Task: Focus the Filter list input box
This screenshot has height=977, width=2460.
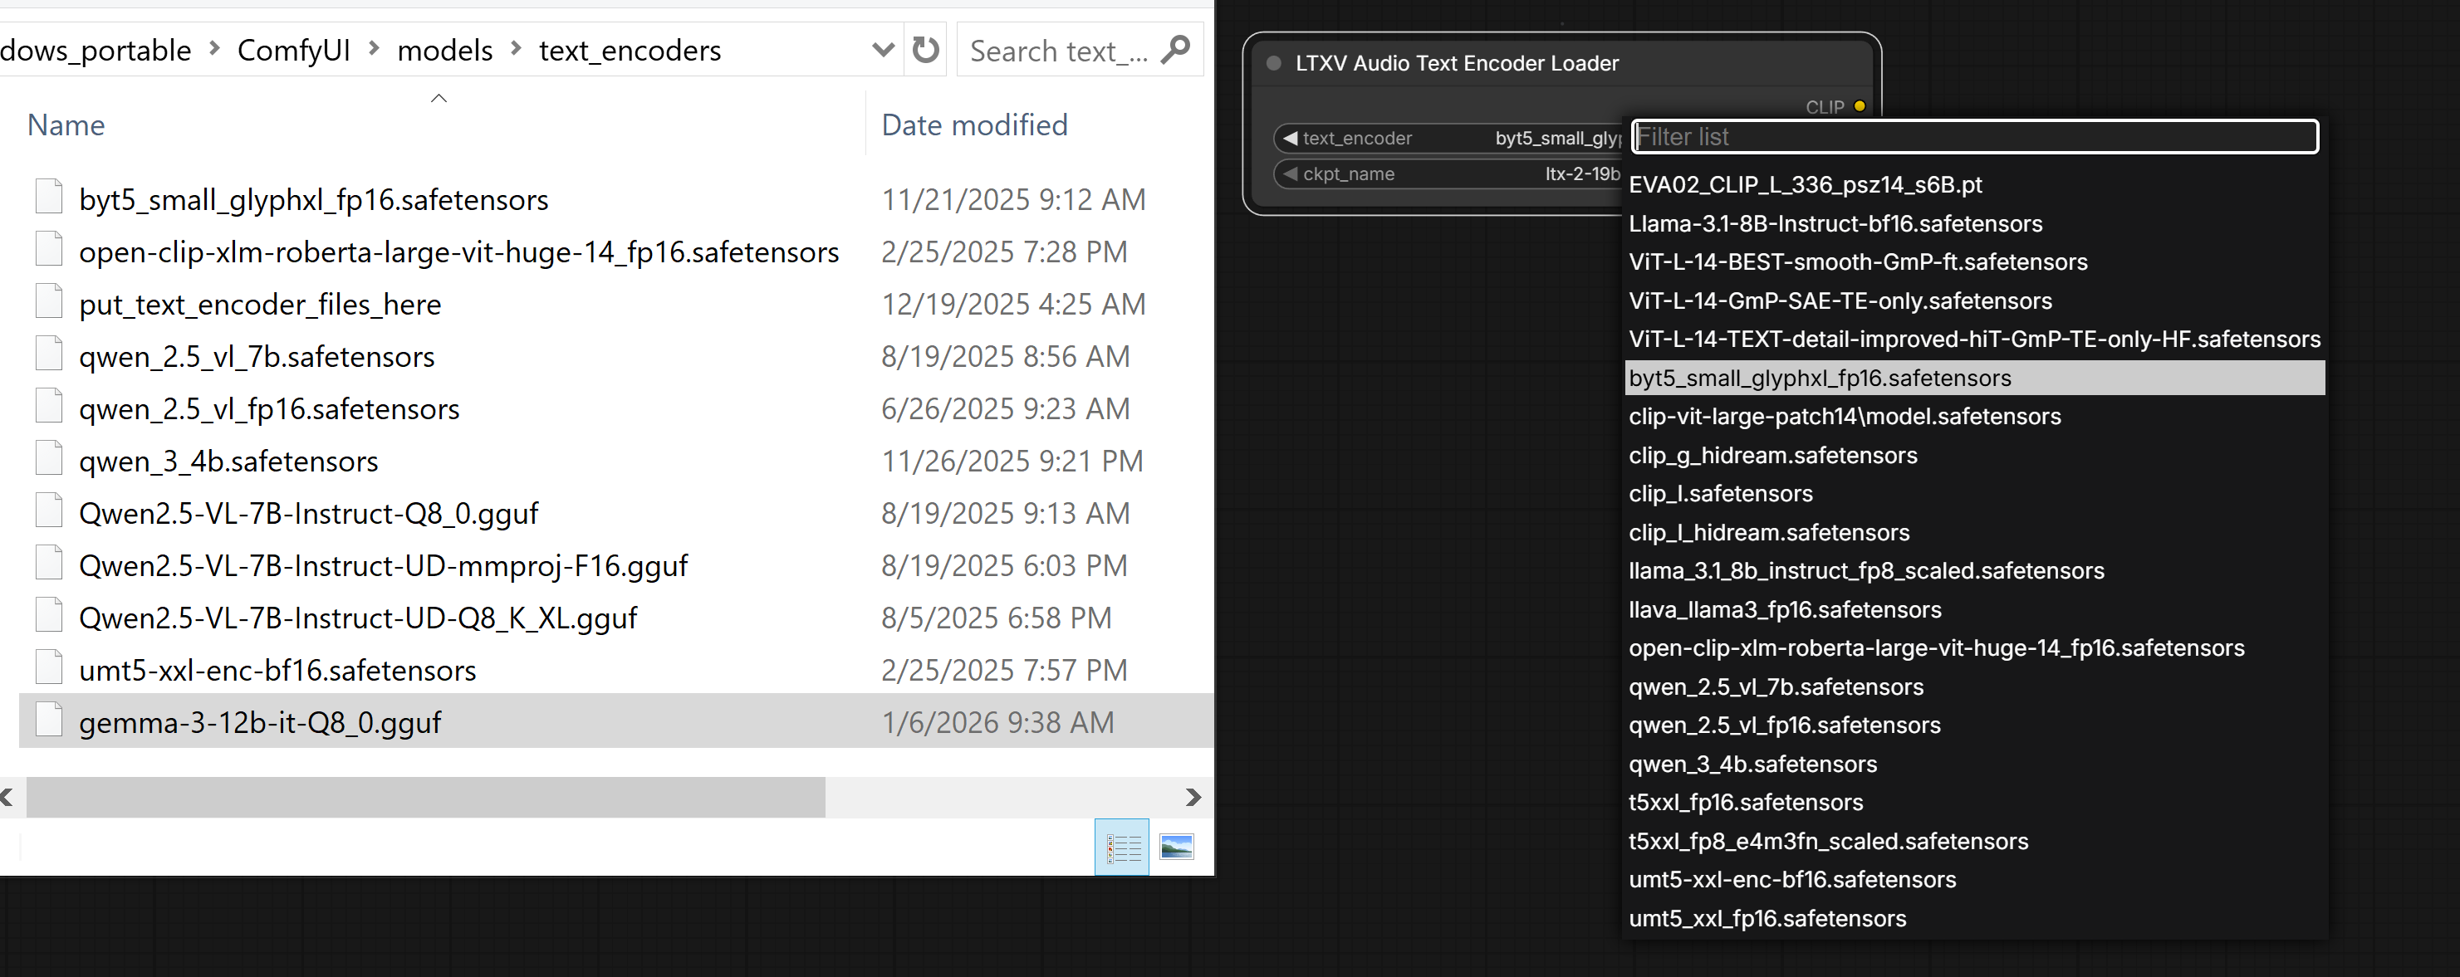Action: [1973, 138]
